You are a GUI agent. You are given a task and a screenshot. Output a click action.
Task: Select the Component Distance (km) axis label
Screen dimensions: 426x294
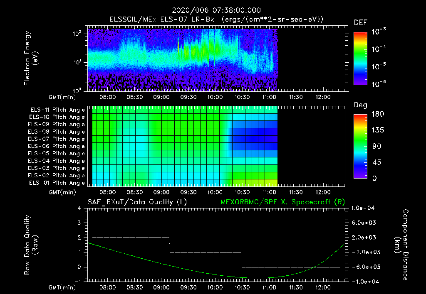[401, 245]
